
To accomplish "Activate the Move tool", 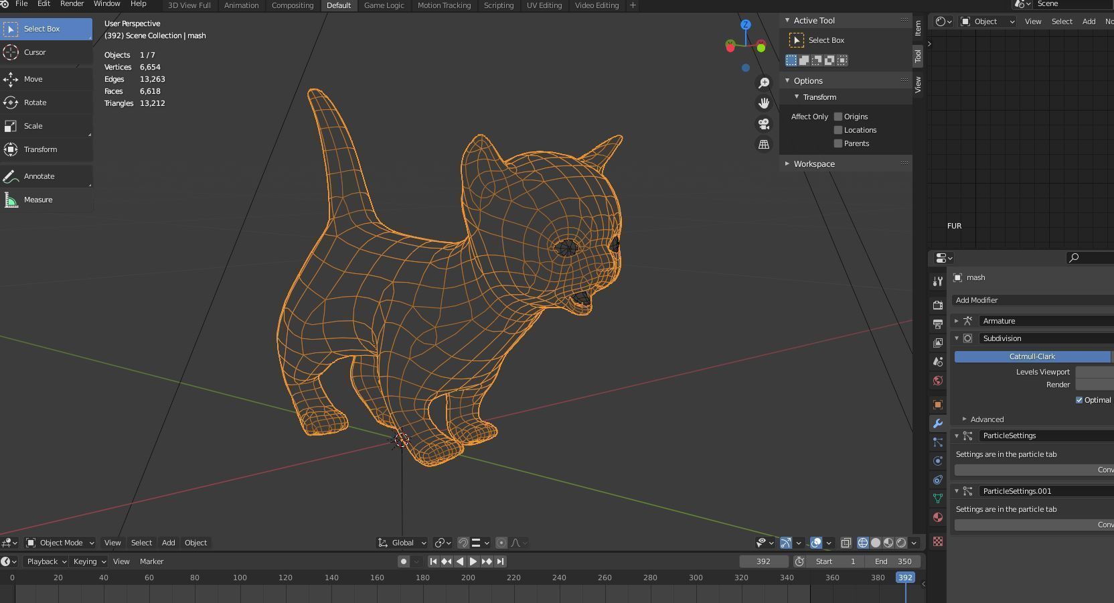I will [x=46, y=79].
